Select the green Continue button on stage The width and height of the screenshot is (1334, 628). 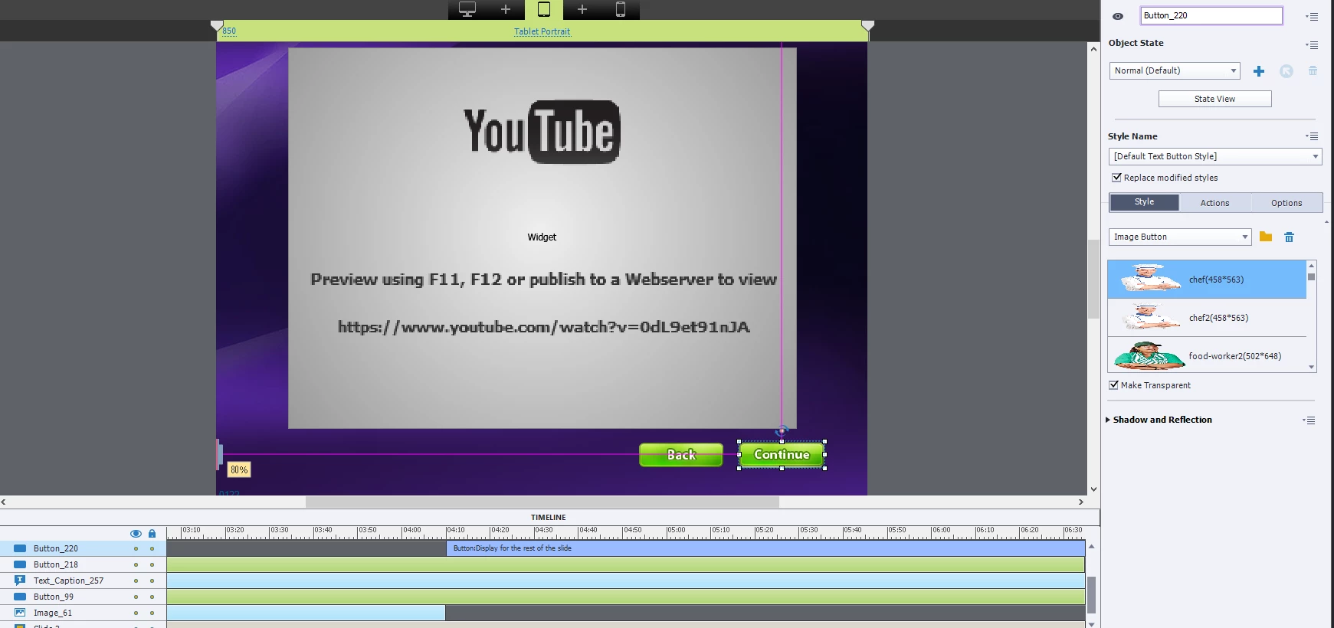[782, 455]
